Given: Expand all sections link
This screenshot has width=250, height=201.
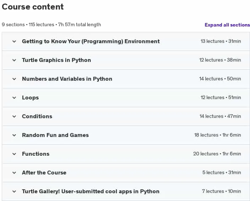Looking at the screenshot, I should tap(227, 25).
